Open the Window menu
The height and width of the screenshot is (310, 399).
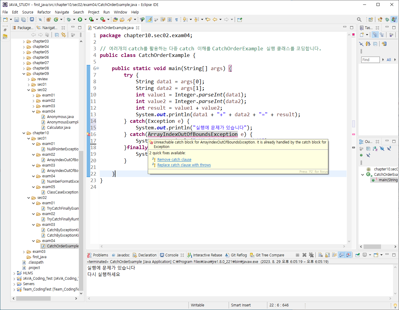pos(121,12)
